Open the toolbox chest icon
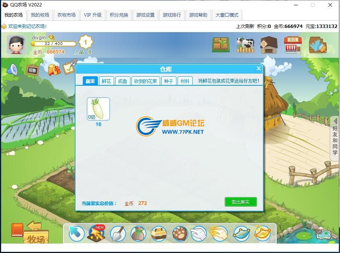Viewport: 340px width, 253px height. pos(159,233)
